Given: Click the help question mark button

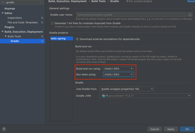Looking at the screenshot, I should pos(4,129).
